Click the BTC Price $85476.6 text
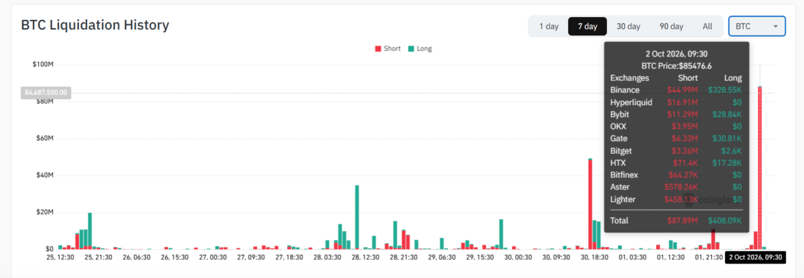Viewport: 804px width, 278px height. point(677,66)
